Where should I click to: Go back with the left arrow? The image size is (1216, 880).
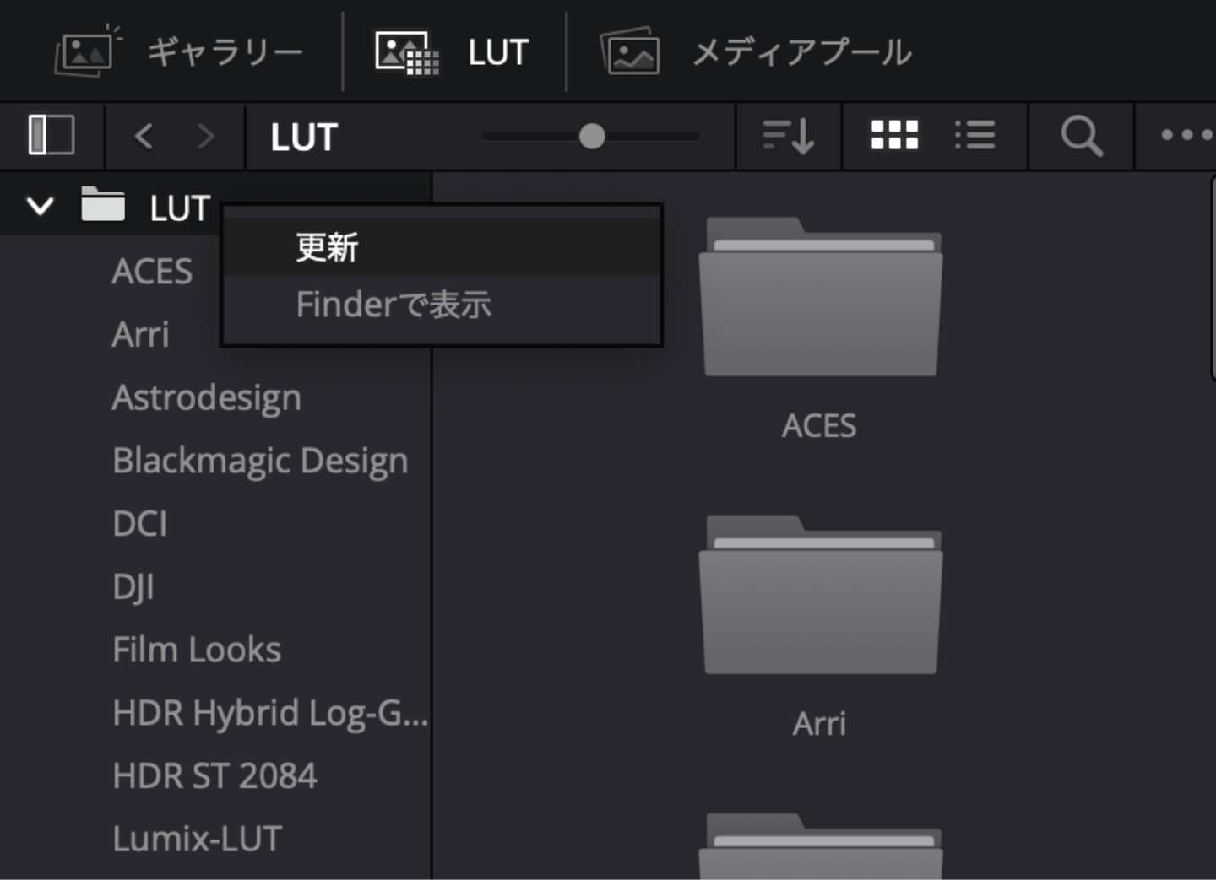point(144,136)
